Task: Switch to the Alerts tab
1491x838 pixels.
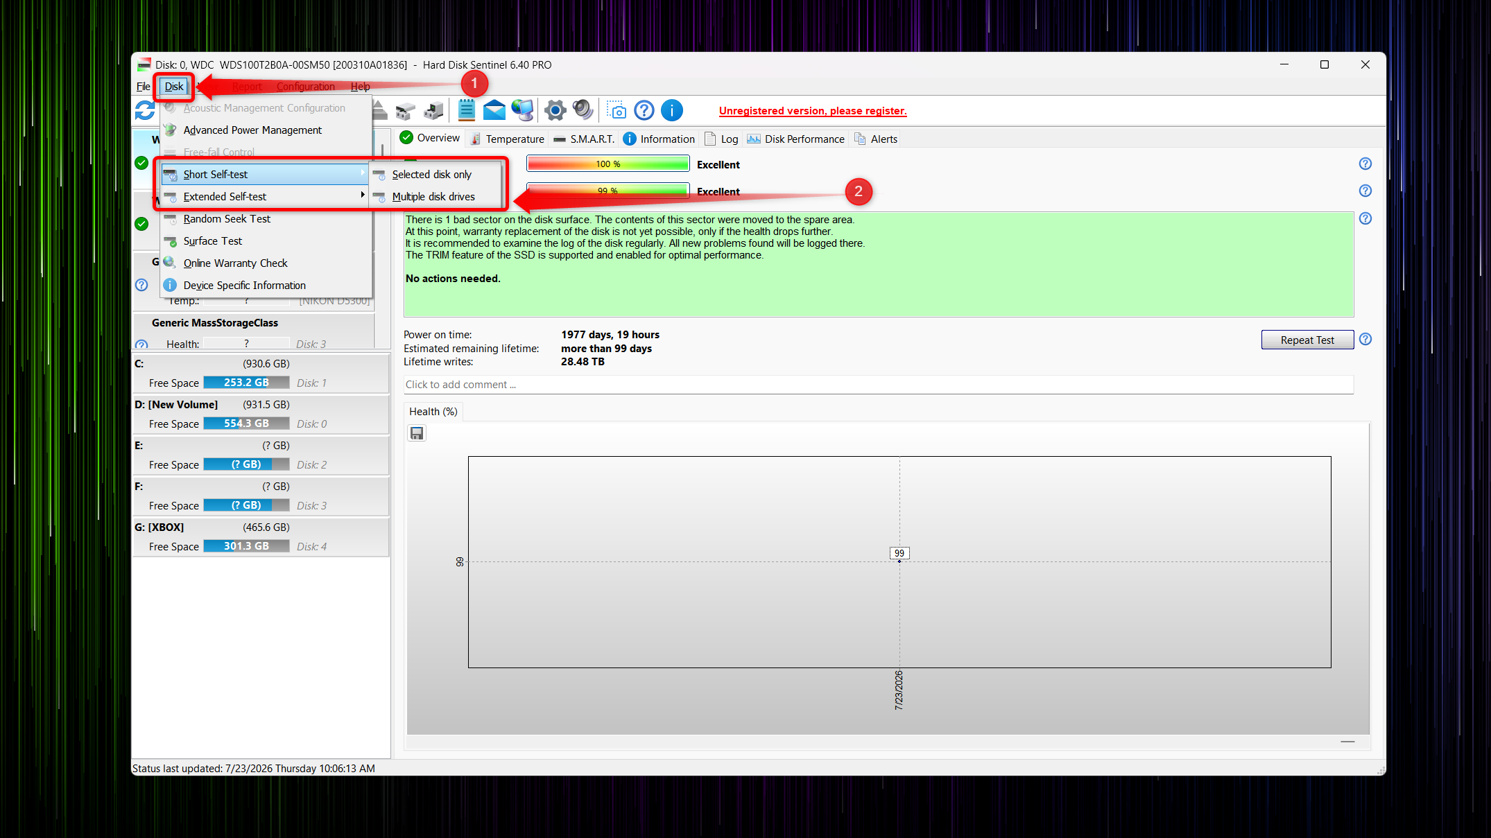Action: coord(876,139)
